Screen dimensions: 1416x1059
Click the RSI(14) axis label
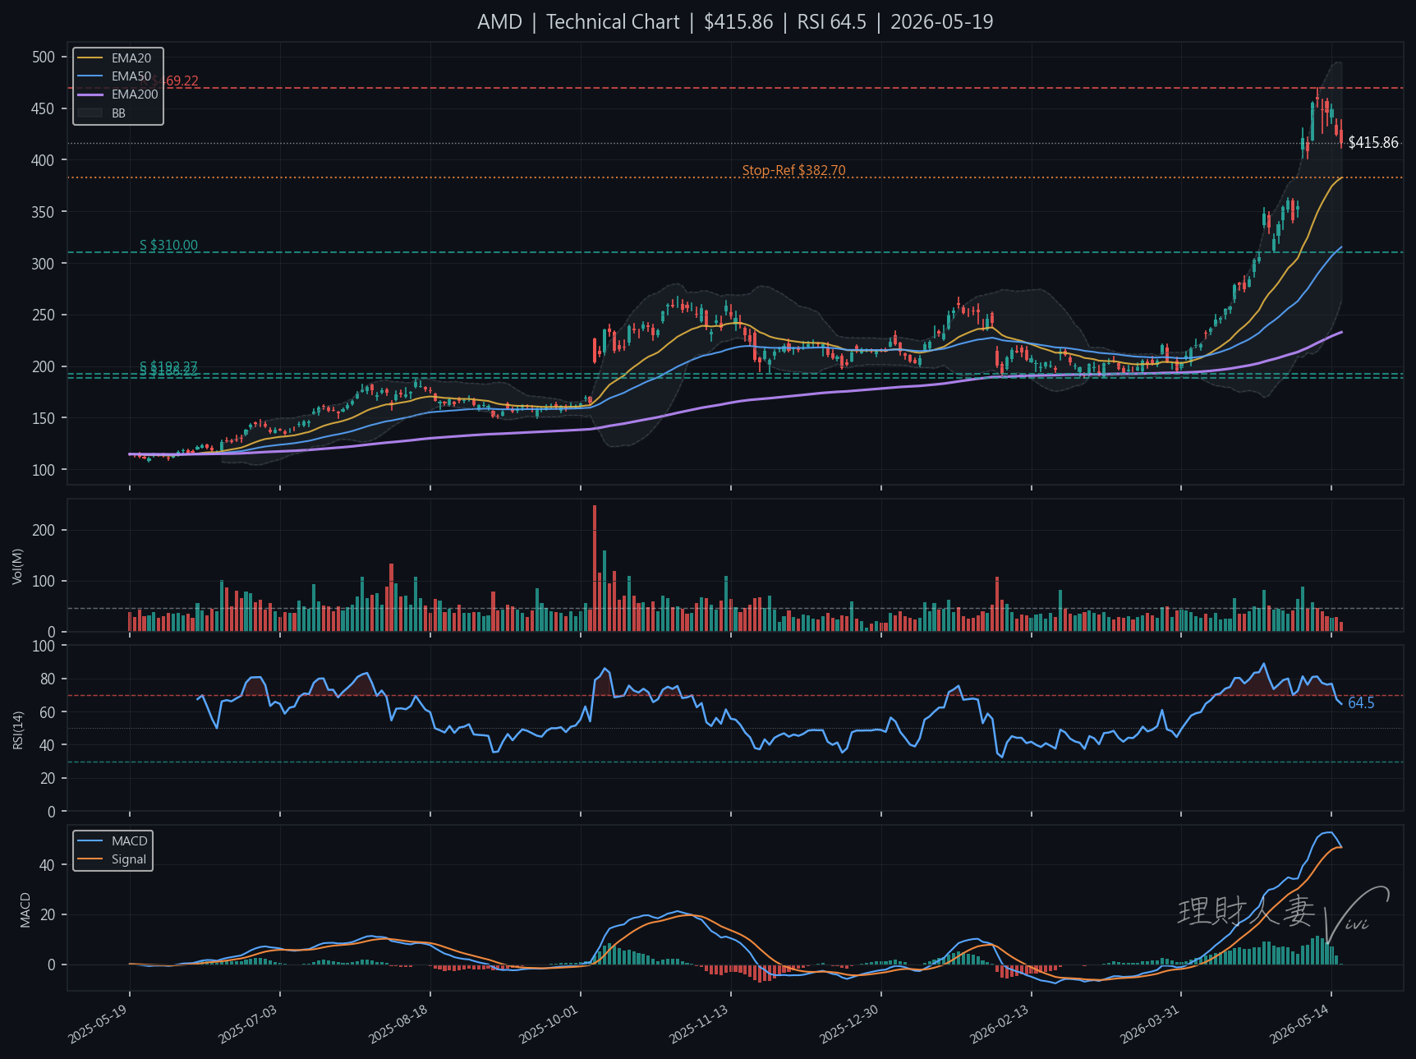point(17,730)
